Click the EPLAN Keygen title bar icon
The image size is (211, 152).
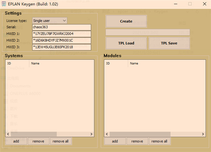pos(4,4)
